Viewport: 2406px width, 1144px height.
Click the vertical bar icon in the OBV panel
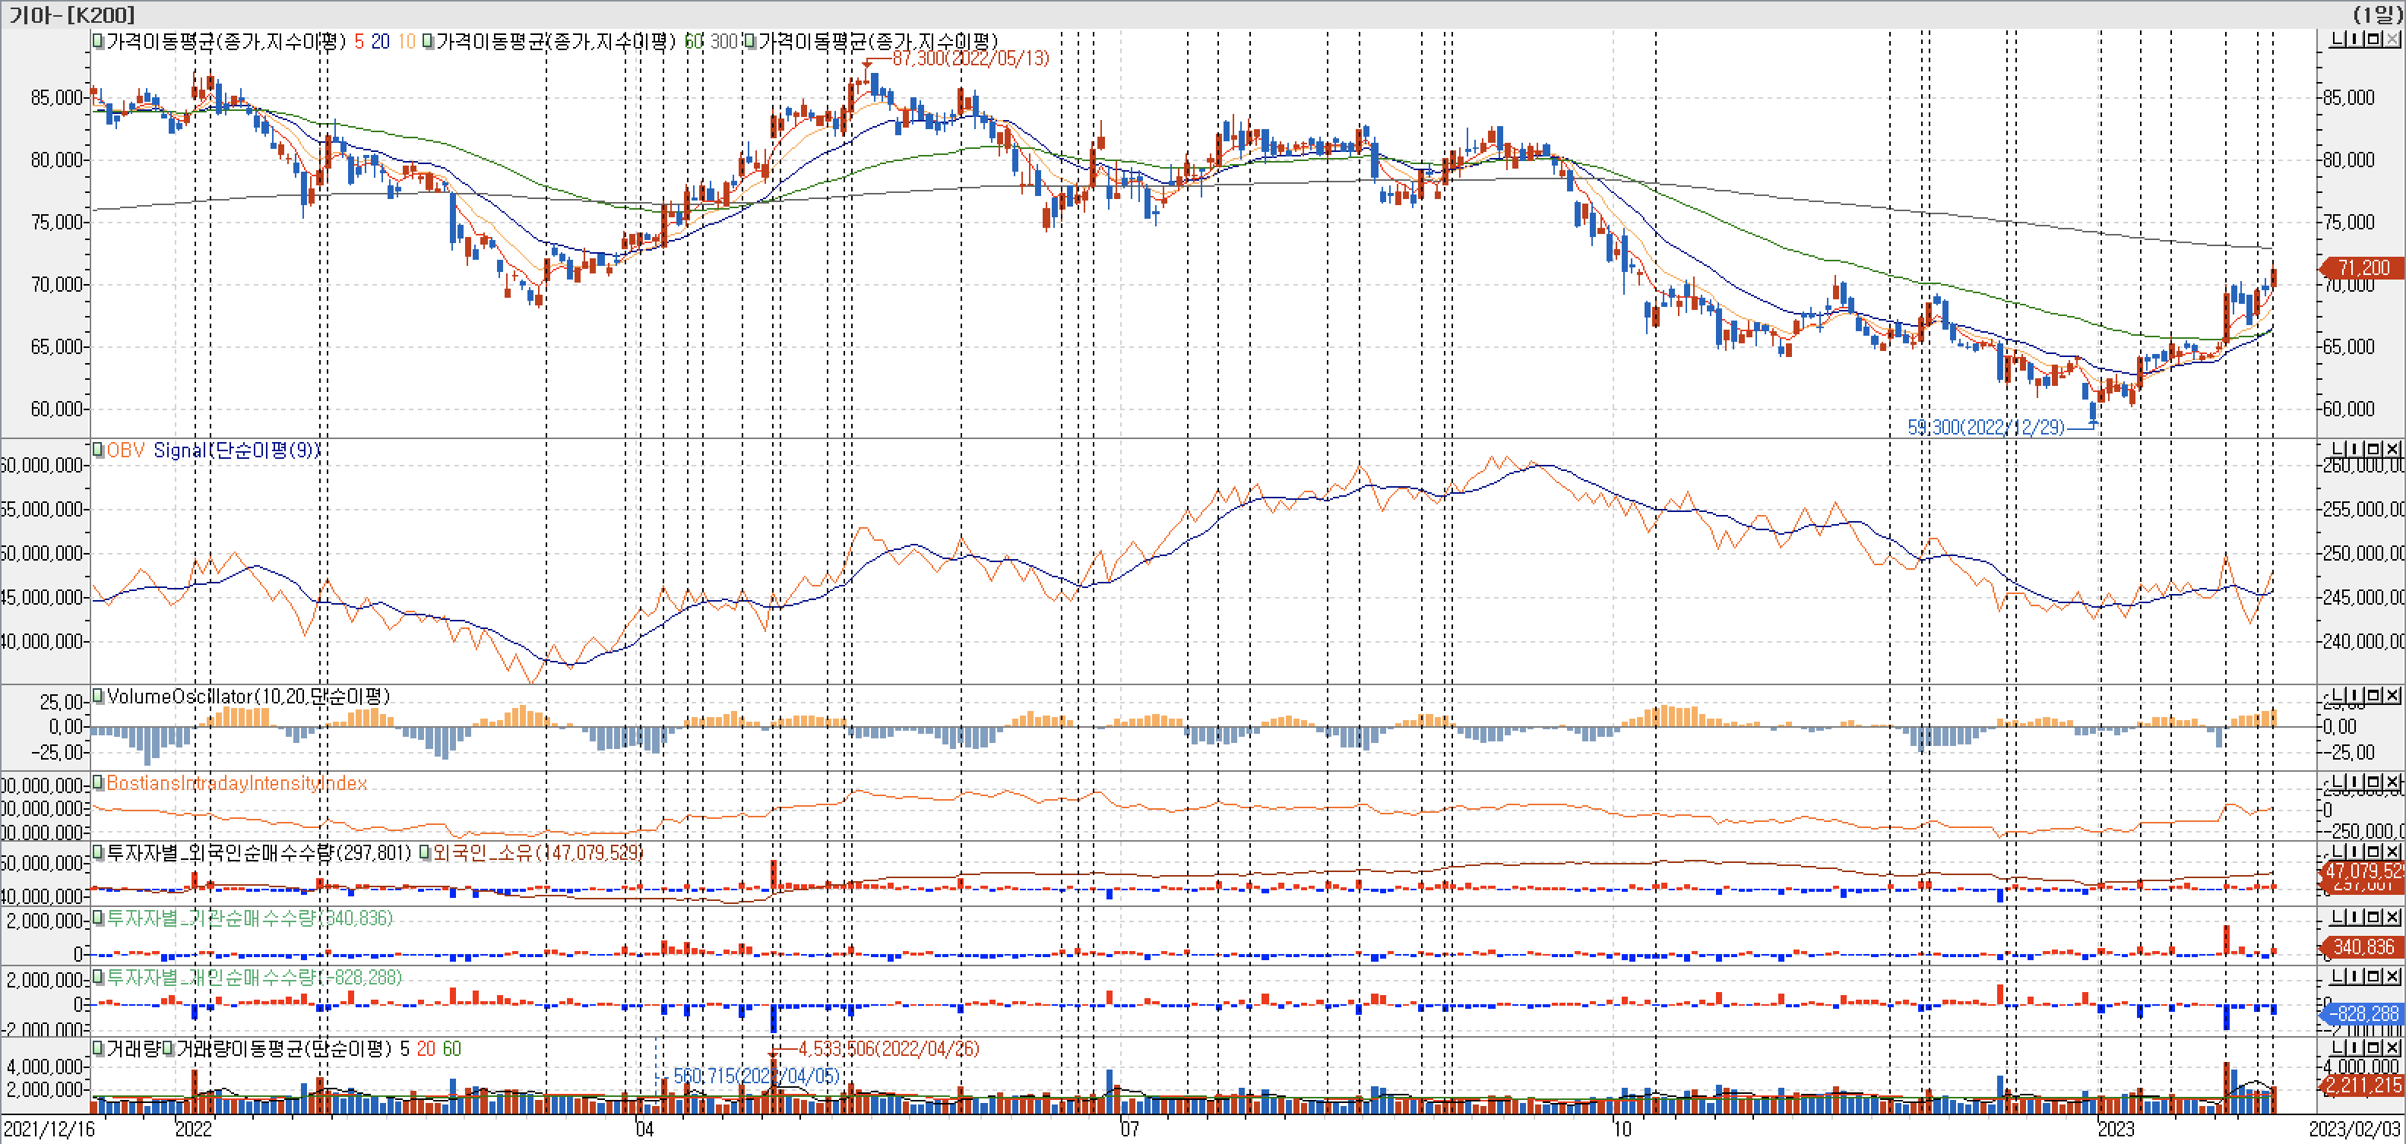[x=2354, y=449]
